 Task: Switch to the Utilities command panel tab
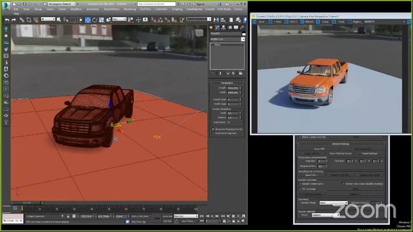242,27
